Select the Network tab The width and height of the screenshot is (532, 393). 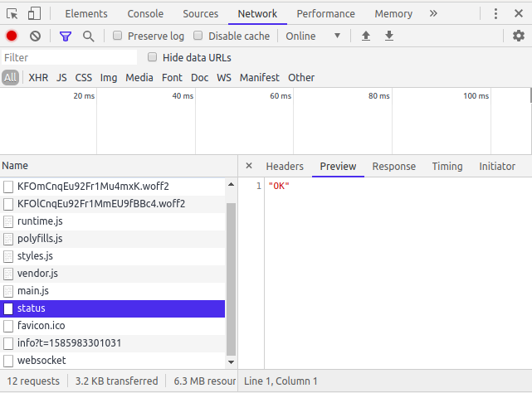pos(257,14)
